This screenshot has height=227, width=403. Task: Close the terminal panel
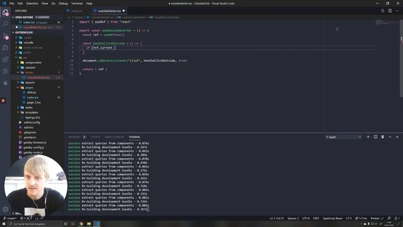[397, 137]
